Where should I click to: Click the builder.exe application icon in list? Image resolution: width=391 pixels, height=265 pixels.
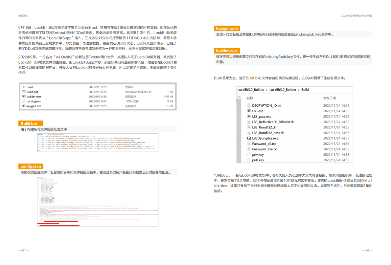24,97
